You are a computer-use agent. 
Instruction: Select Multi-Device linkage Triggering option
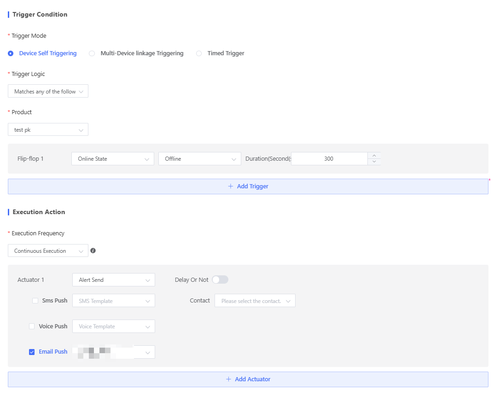[92, 53]
